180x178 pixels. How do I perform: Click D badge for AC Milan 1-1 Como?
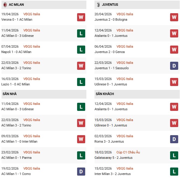point(81,171)
